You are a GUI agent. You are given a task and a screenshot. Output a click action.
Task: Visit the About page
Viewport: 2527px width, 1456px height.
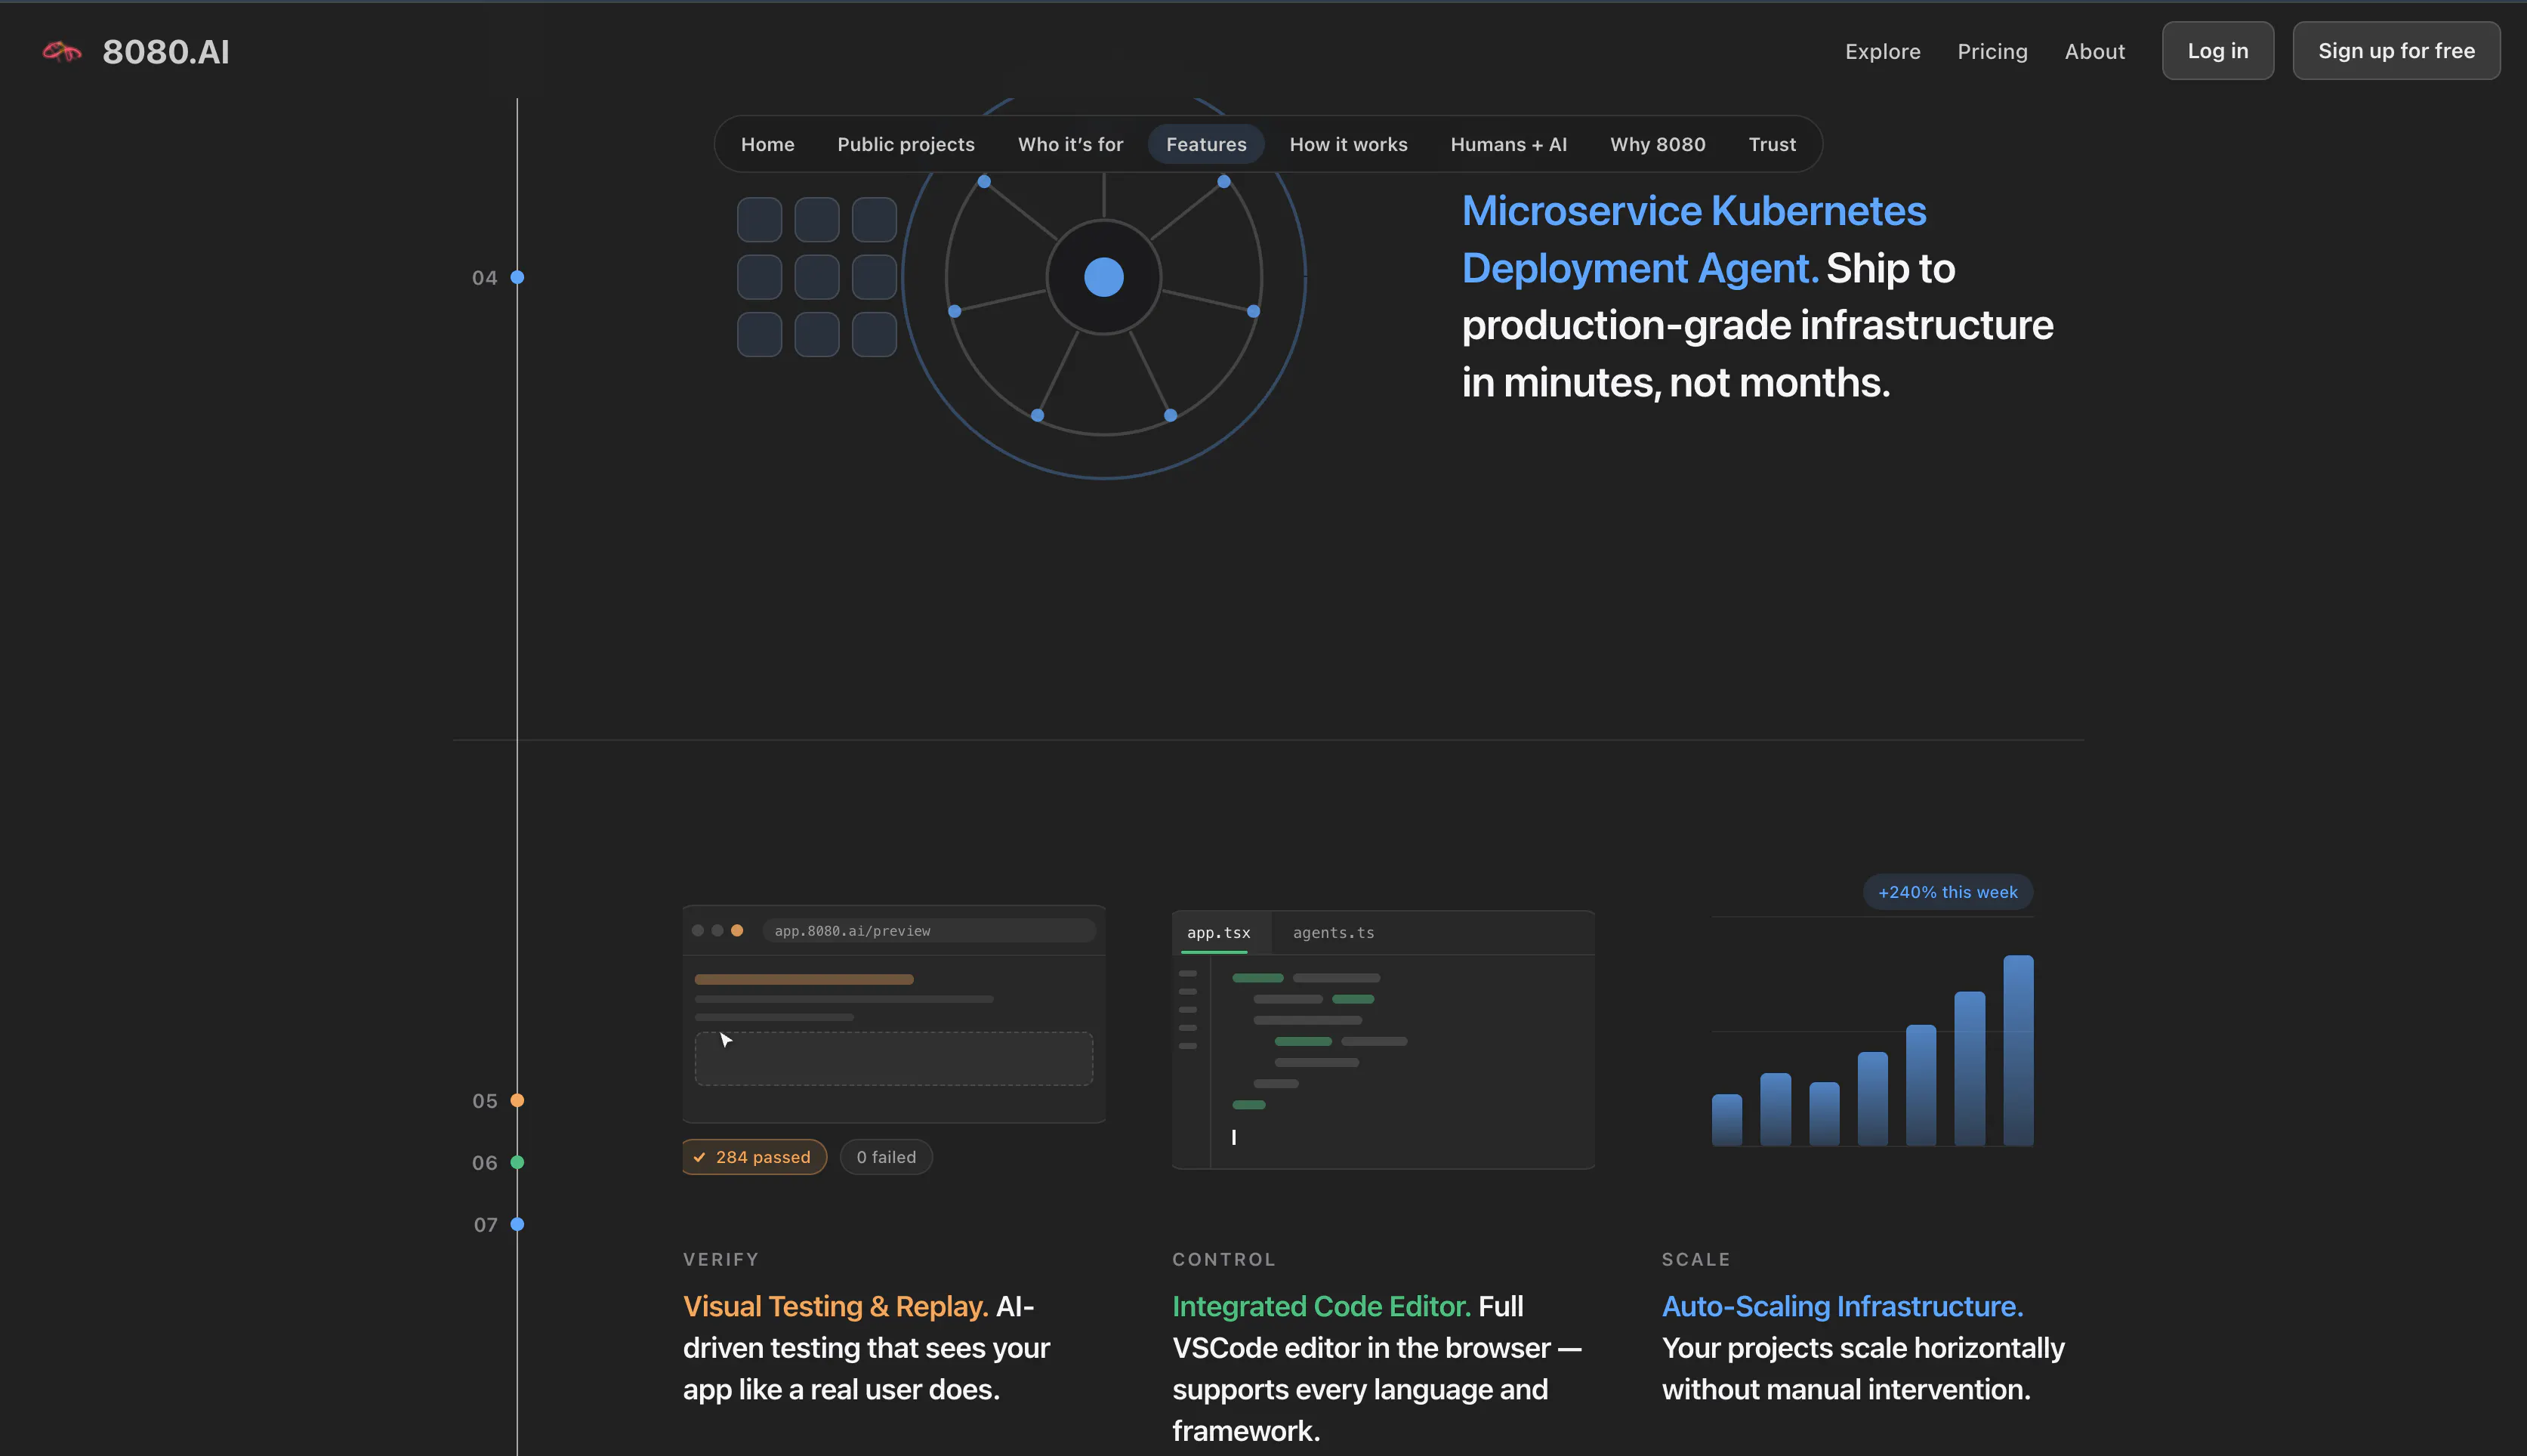click(x=2094, y=51)
